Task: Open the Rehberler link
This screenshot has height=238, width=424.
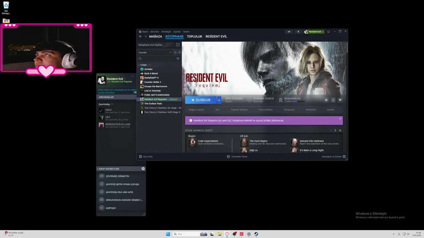Action: [311, 109]
